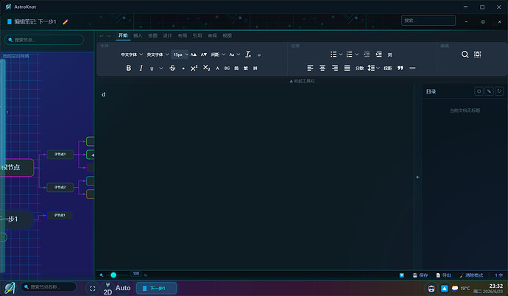The height and width of the screenshot is (296, 508).
Task: Insert a horizontal rule line
Action: [412, 68]
